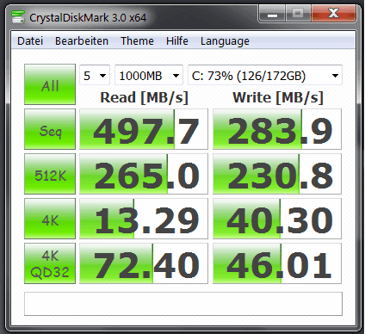This screenshot has width=365, height=334.
Task: Minimize the CrystalDiskMark window
Action: (x=272, y=14)
